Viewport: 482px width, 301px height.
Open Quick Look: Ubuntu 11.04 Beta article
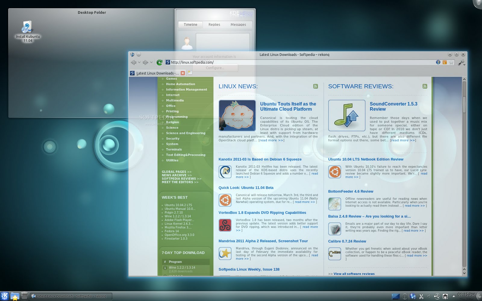(x=246, y=188)
